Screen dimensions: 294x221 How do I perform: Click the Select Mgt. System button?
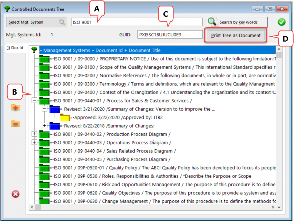pyautogui.click(x=36, y=22)
